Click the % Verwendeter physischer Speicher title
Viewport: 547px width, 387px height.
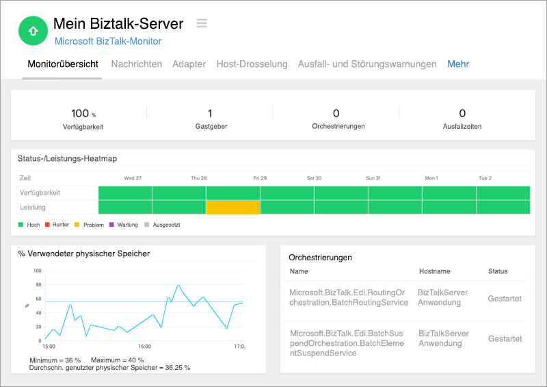[x=83, y=253]
